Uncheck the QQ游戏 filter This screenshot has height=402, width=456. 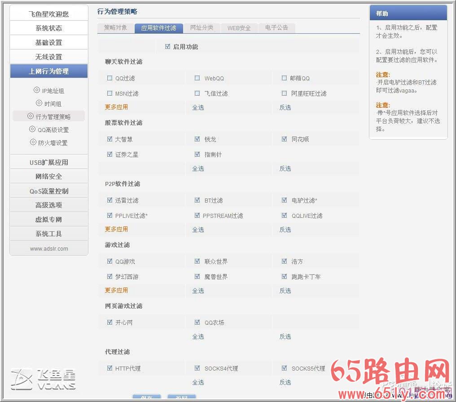pyautogui.click(x=110, y=261)
